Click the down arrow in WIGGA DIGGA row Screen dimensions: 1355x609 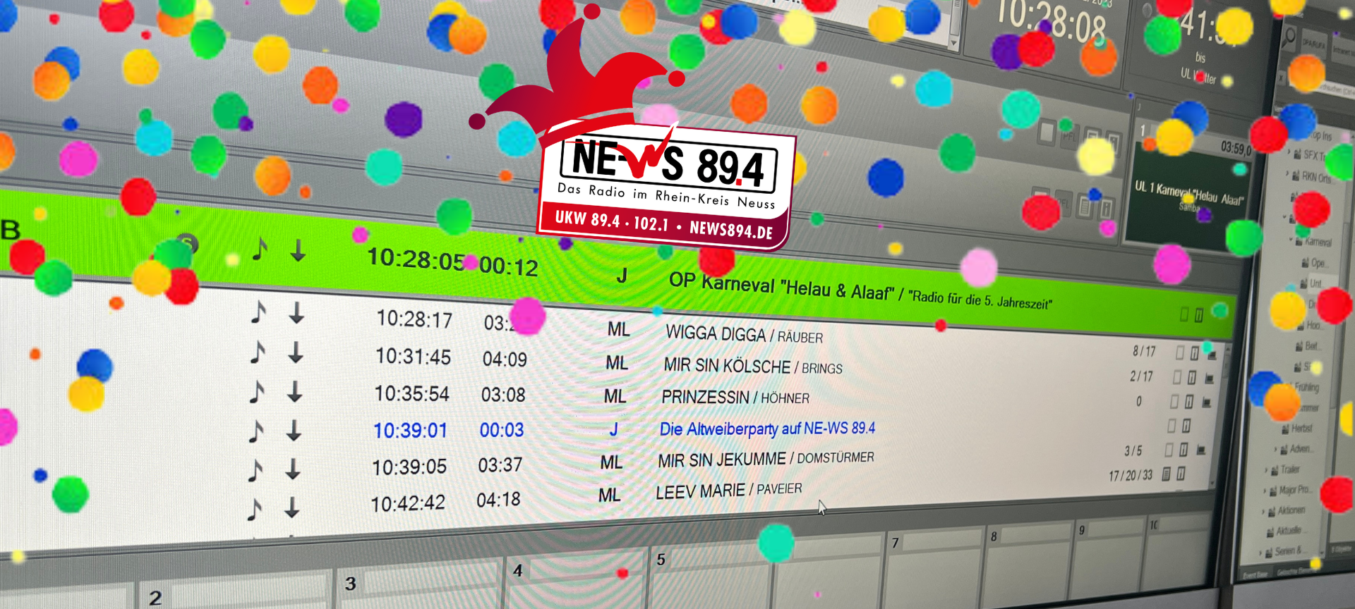coord(296,312)
